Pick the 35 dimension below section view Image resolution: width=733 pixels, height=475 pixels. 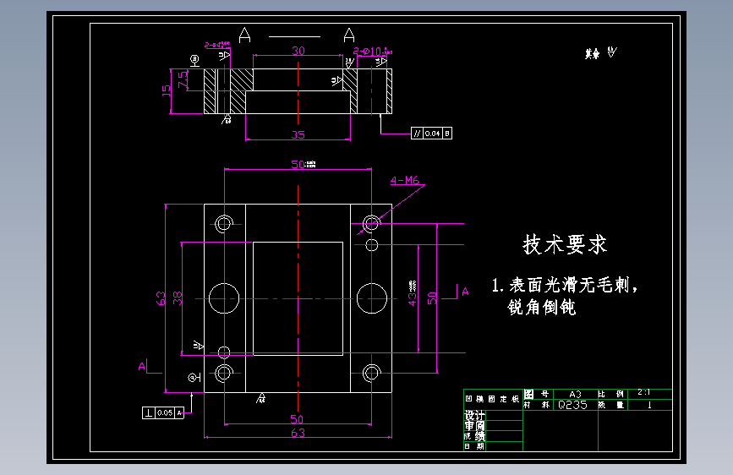[x=298, y=134]
